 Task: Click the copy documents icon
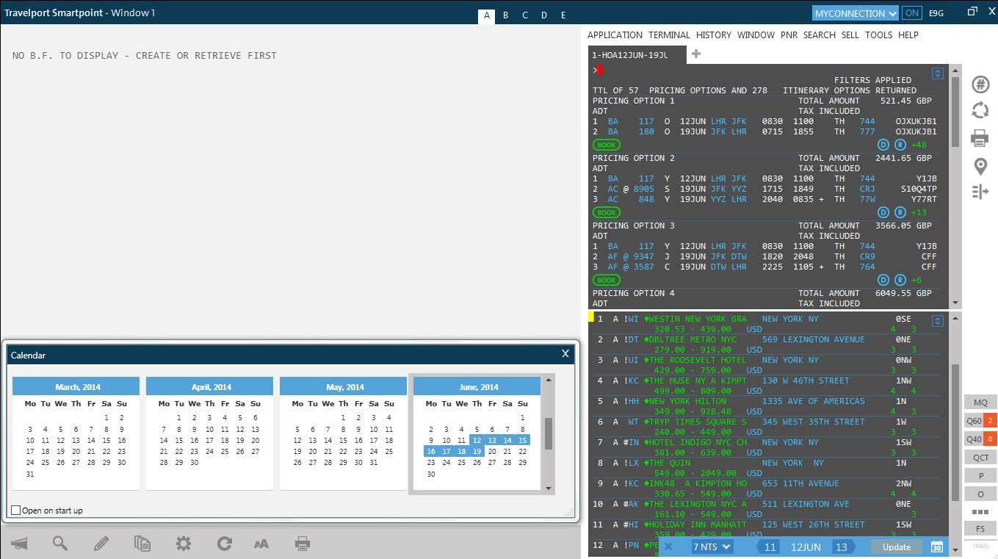pyautogui.click(x=142, y=544)
